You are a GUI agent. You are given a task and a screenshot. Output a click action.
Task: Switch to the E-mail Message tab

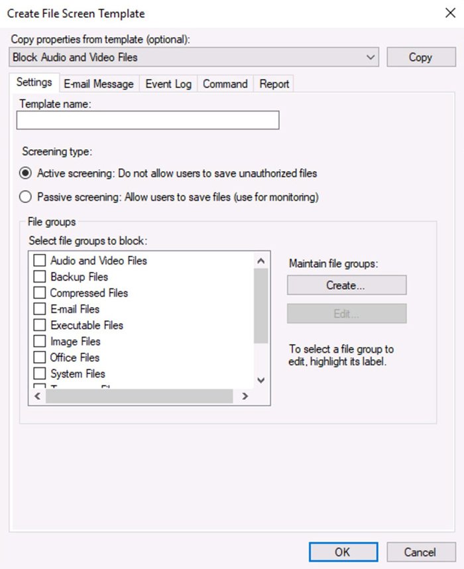pyautogui.click(x=98, y=84)
